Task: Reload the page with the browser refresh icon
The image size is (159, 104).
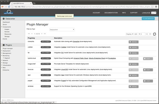Action: tap(9, 7)
